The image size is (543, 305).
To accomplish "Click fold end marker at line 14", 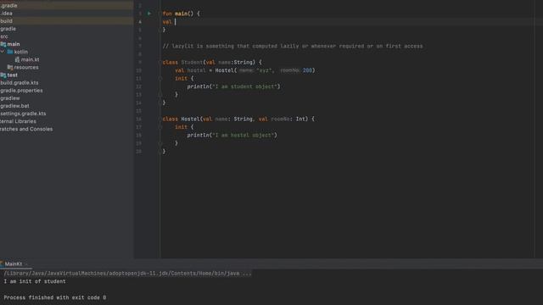I will coord(160,103).
